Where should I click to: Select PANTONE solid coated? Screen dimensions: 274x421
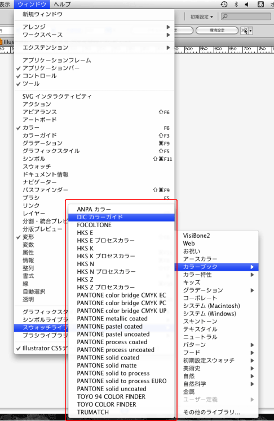[121, 358]
